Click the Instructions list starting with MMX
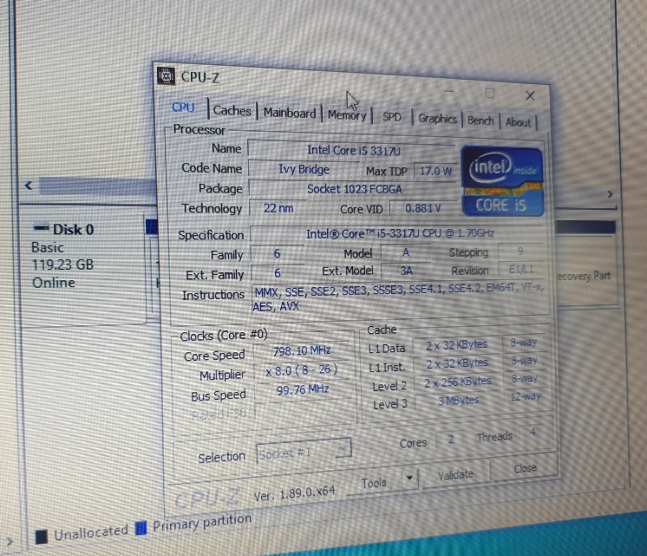This screenshot has width=647, height=556. pos(399,298)
